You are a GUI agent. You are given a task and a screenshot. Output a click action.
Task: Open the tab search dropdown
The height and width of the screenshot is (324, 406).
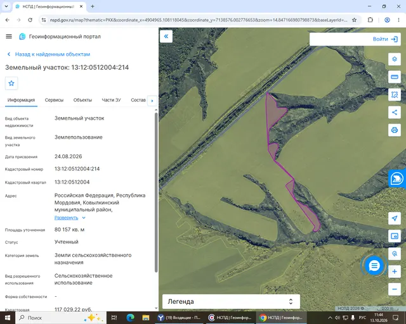(x=6, y=6)
